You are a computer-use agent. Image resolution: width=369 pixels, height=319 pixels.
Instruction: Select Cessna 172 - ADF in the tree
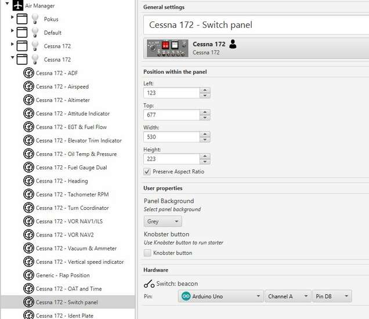[x=57, y=73]
